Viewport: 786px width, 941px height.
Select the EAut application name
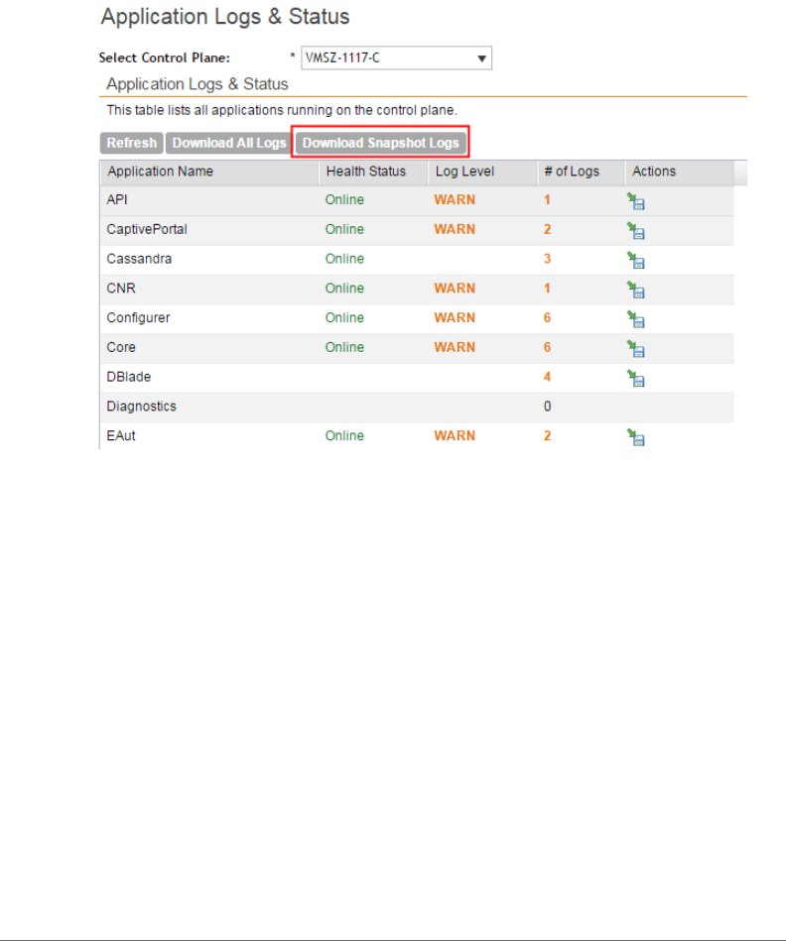tap(121, 435)
